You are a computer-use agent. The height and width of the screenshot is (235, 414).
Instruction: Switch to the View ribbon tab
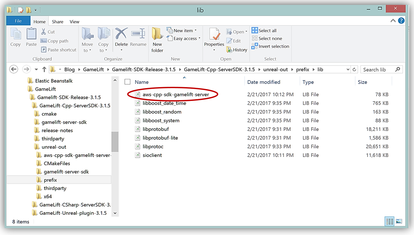click(75, 22)
